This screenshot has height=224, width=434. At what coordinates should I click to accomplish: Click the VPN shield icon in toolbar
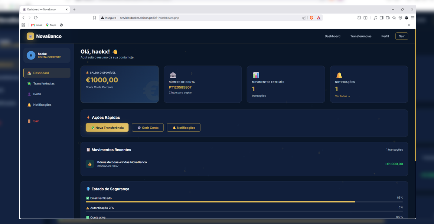400,18
